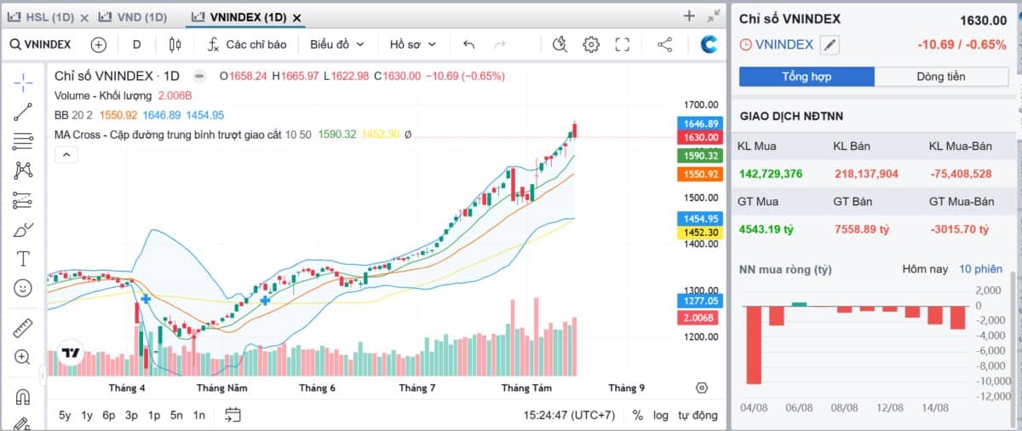The width and height of the screenshot is (1022, 431).
Task: Open the forecasting and measurement tools
Action: tap(23, 200)
